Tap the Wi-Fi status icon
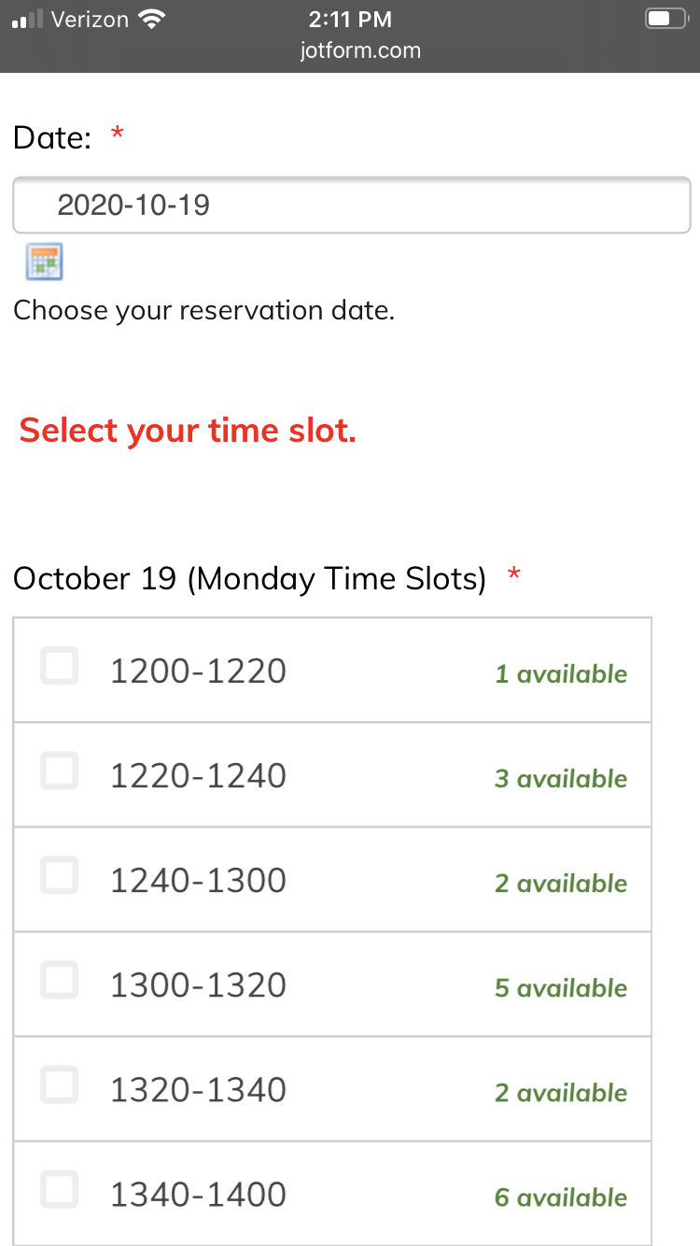 coord(150,20)
